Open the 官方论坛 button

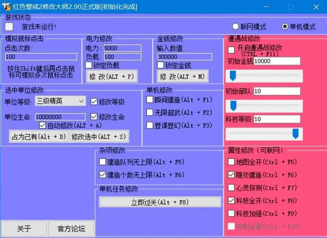[71, 228]
